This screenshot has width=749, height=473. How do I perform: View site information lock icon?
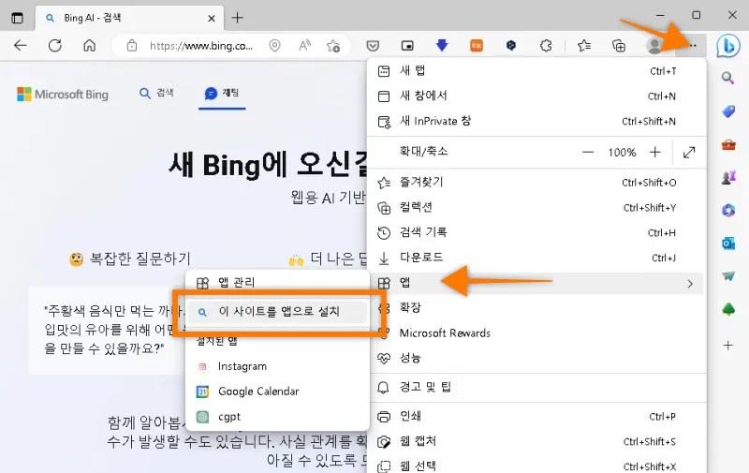(132, 46)
